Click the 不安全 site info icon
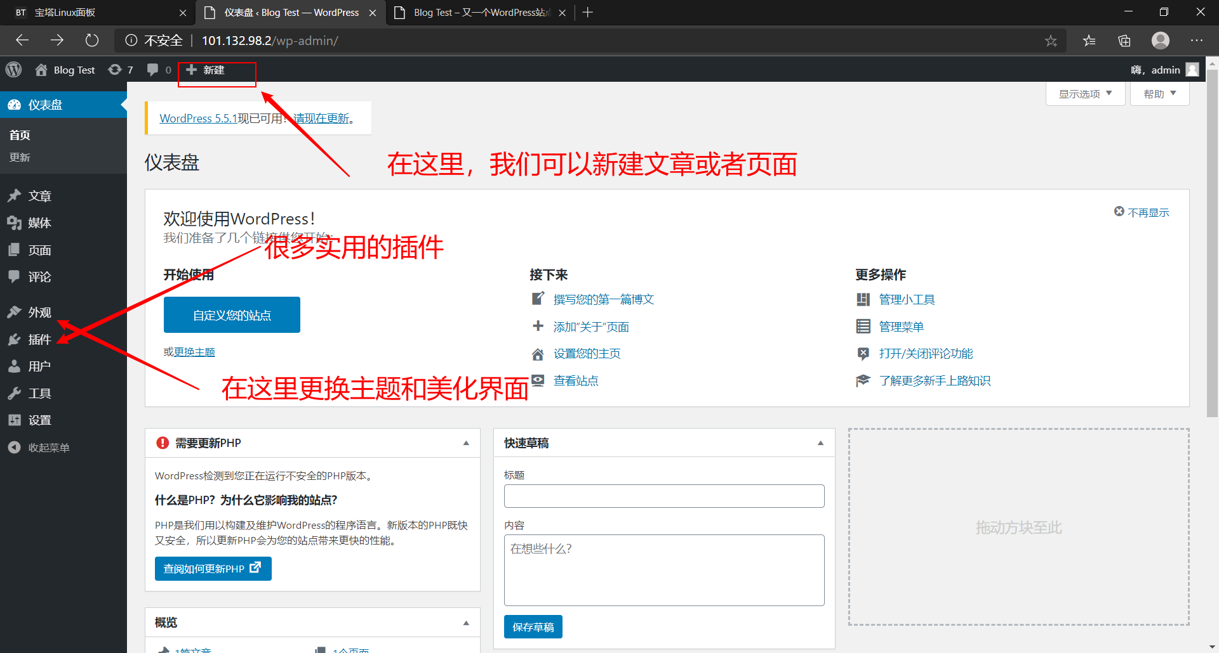 (x=131, y=41)
